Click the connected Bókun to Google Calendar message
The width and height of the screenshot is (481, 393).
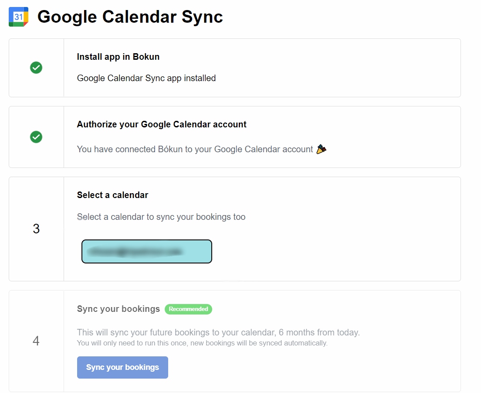click(195, 149)
